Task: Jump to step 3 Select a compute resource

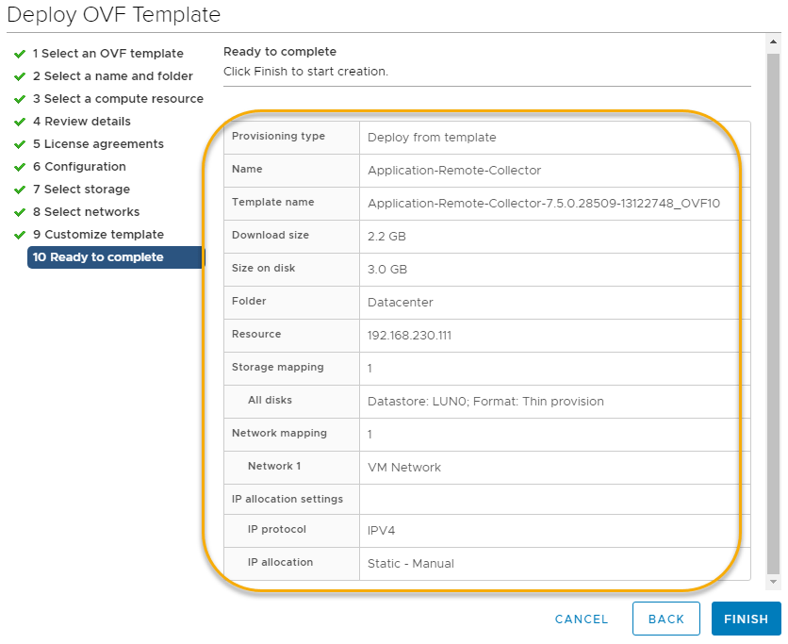Action: coord(118,99)
